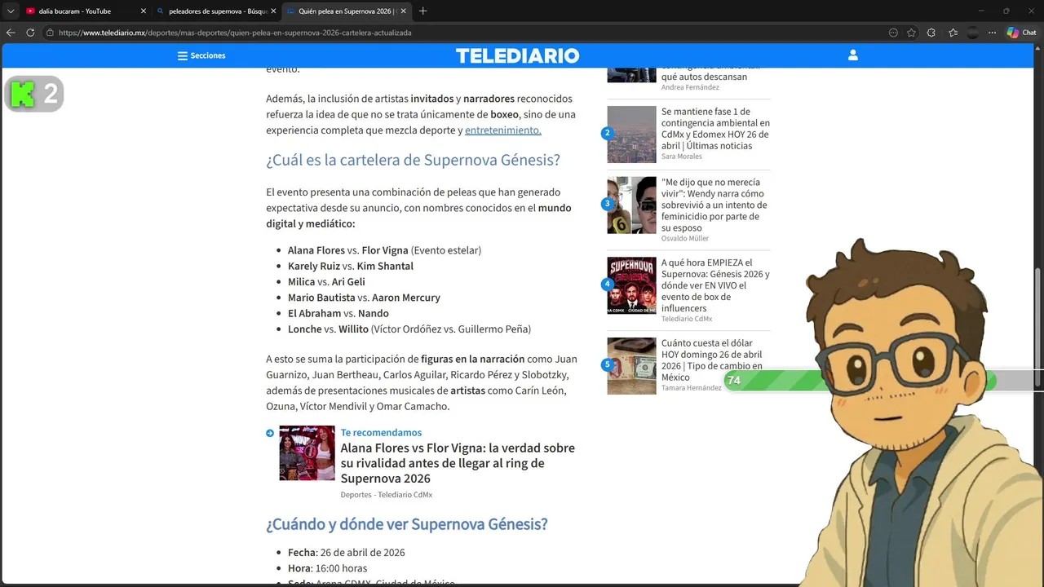Open the smoggy city thumbnail numbered 2
Viewport: 1044px width, 587px height.
tap(631, 135)
